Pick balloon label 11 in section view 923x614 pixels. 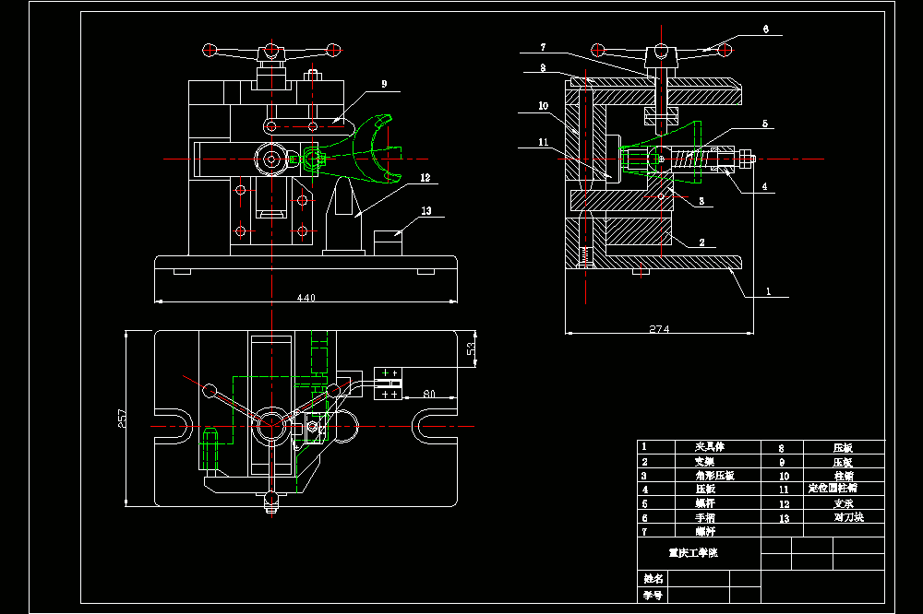[543, 142]
